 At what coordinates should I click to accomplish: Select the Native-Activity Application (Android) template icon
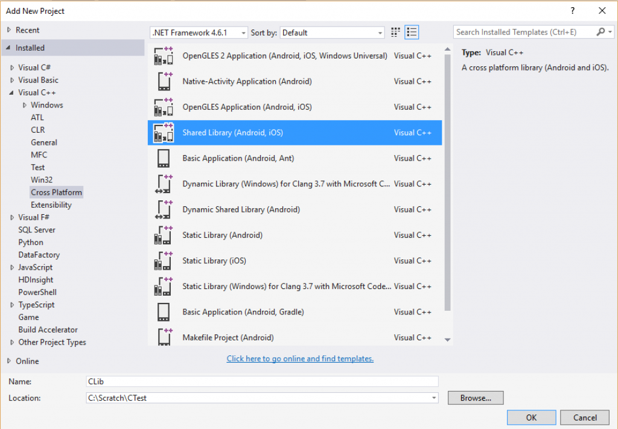(x=163, y=81)
